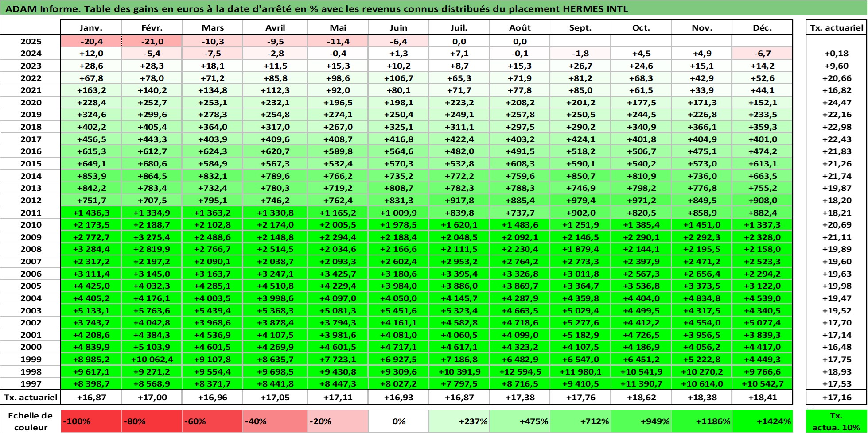This screenshot has height=433, width=868.
Task: Click the -100% red color scale swatch
Action: click(91, 421)
